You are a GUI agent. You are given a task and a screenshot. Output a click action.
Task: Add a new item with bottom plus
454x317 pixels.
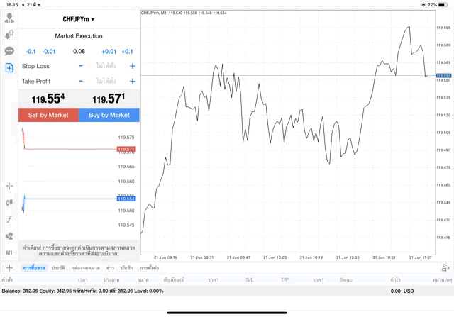click(x=9, y=267)
